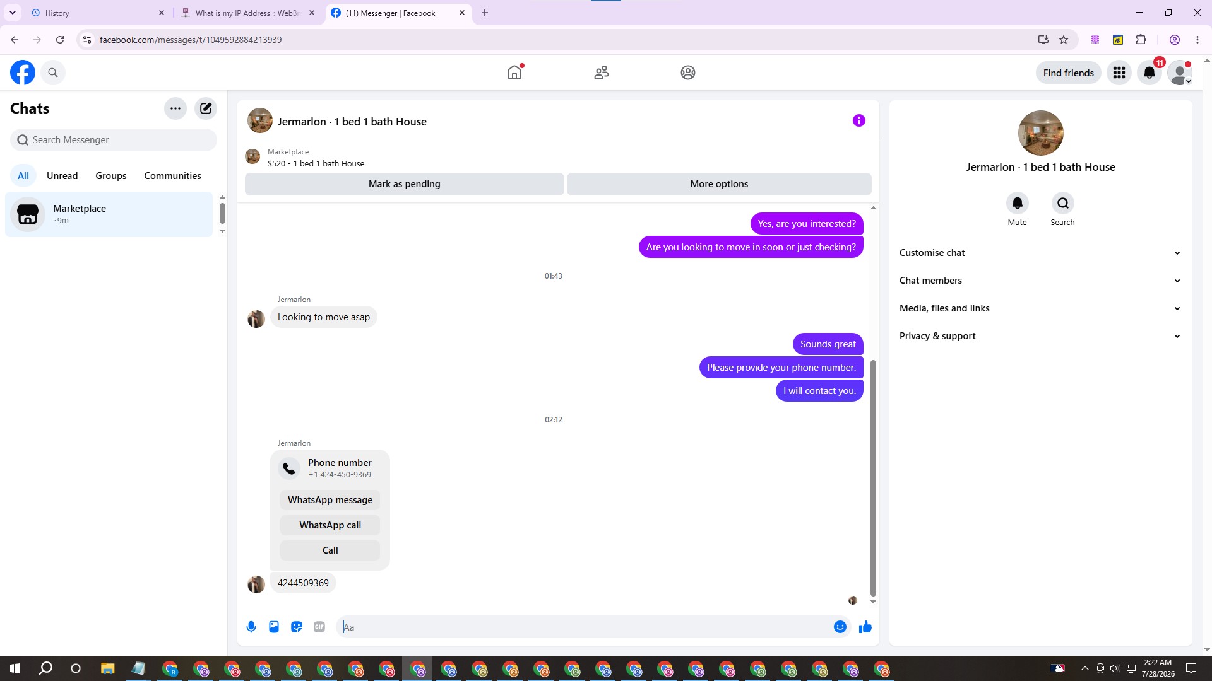Click the Call button in phone card

(x=330, y=550)
